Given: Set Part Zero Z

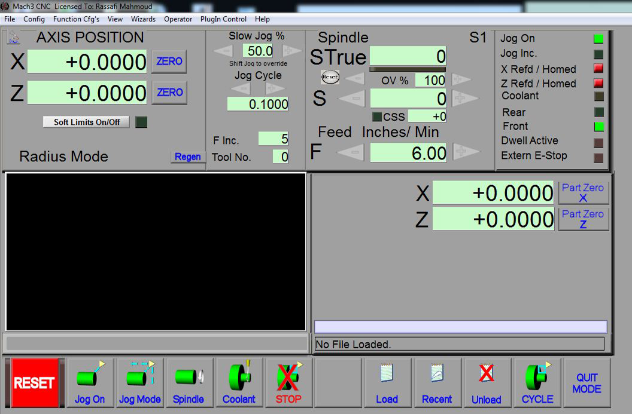Looking at the screenshot, I should point(583,219).
